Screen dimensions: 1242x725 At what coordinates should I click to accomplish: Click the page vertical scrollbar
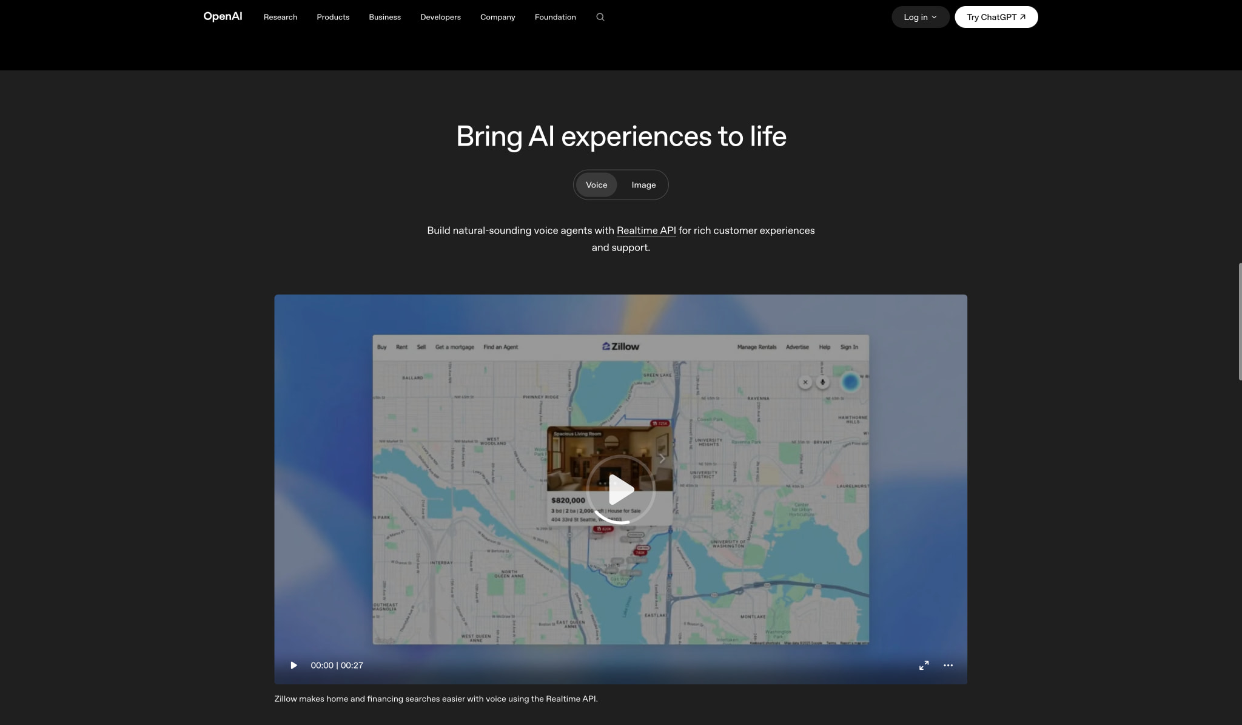tap(1240, 322)
